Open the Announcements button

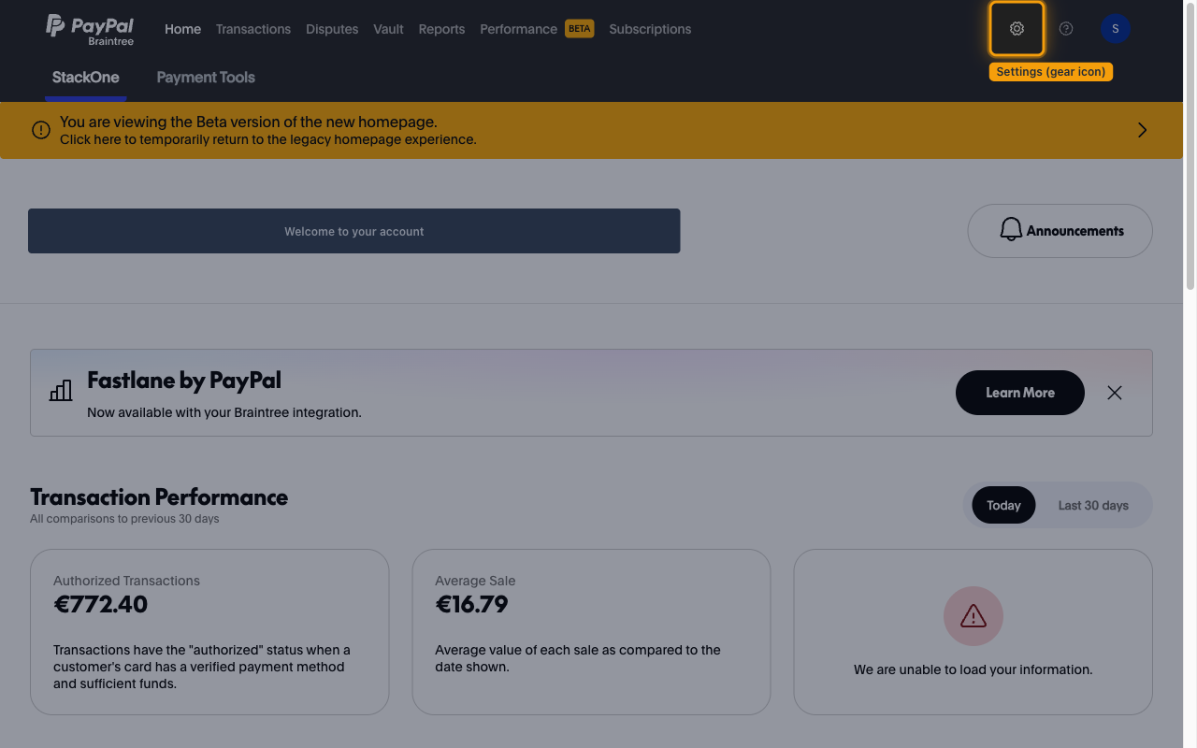point(1060,231)
